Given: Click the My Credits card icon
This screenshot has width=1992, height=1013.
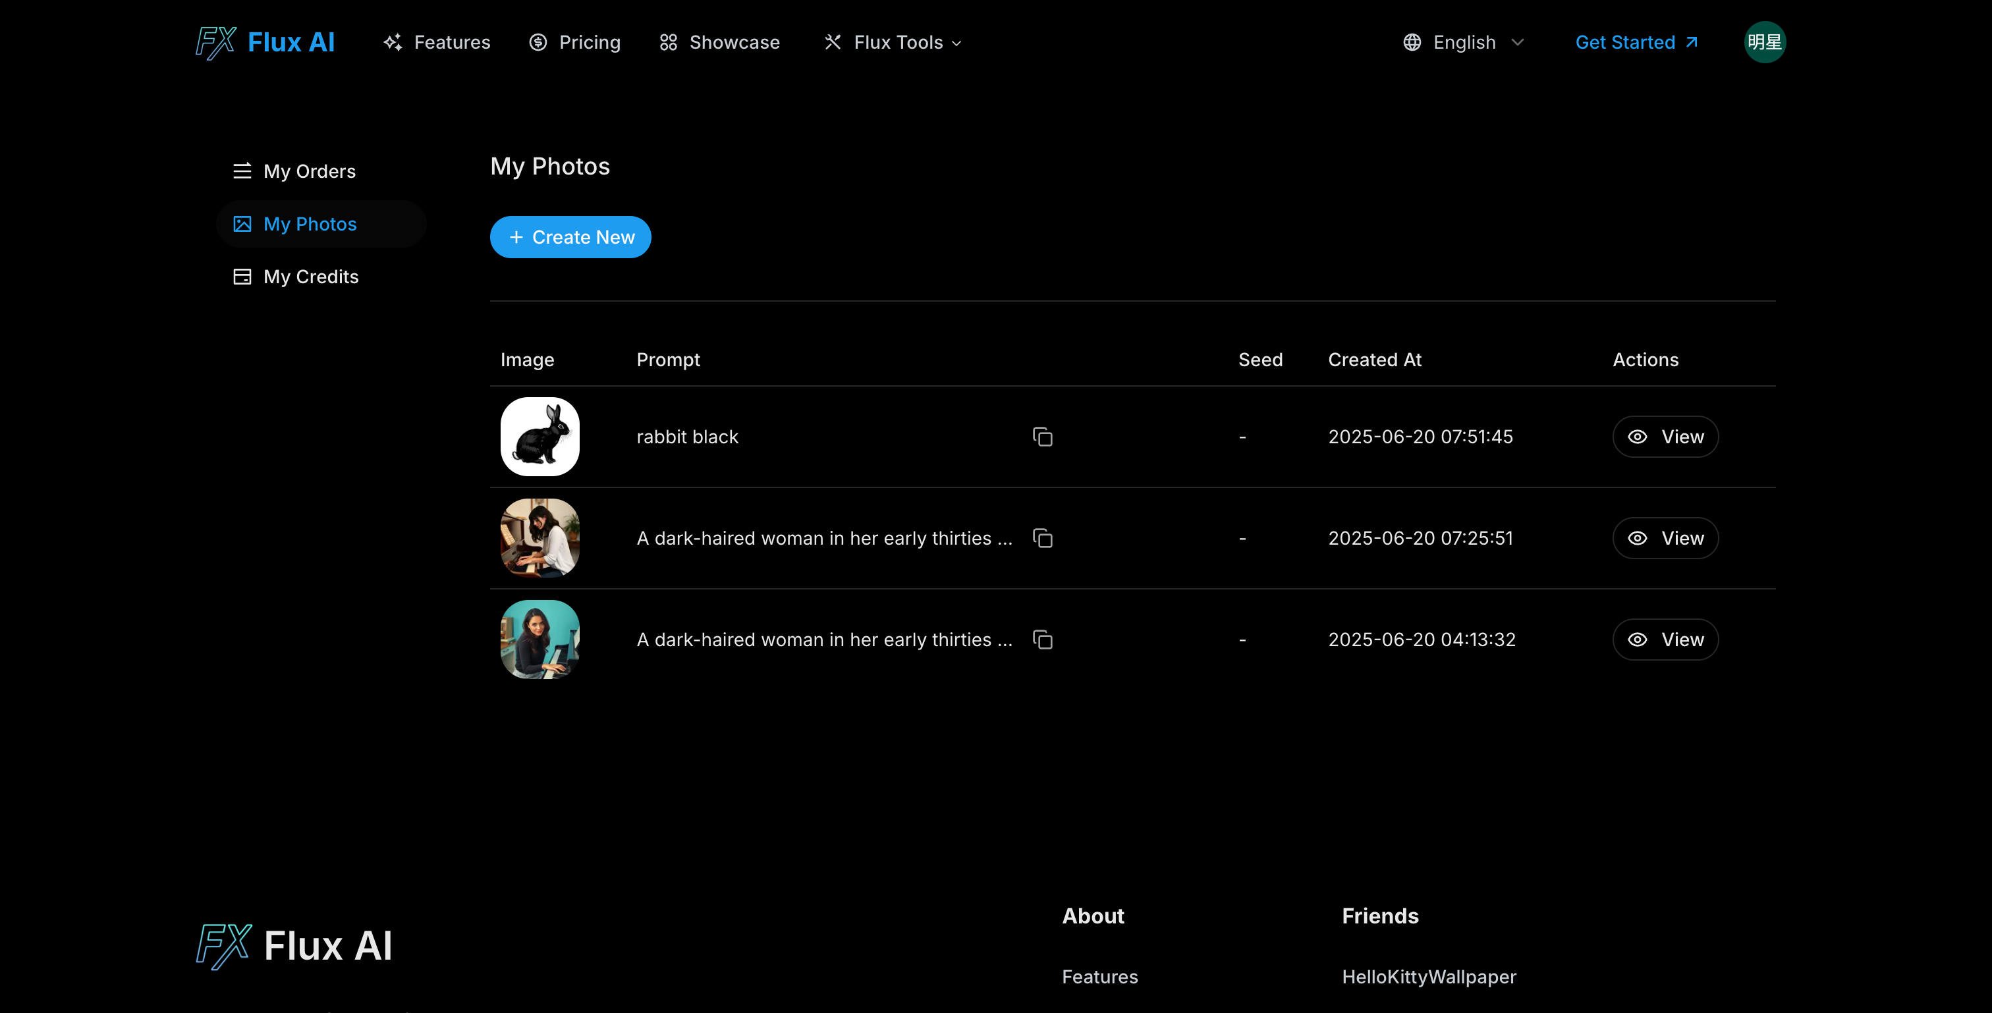Looking at the screenshot, I should 242,277.
